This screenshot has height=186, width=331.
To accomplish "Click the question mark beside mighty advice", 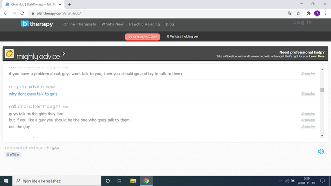I will pos(64,54).
